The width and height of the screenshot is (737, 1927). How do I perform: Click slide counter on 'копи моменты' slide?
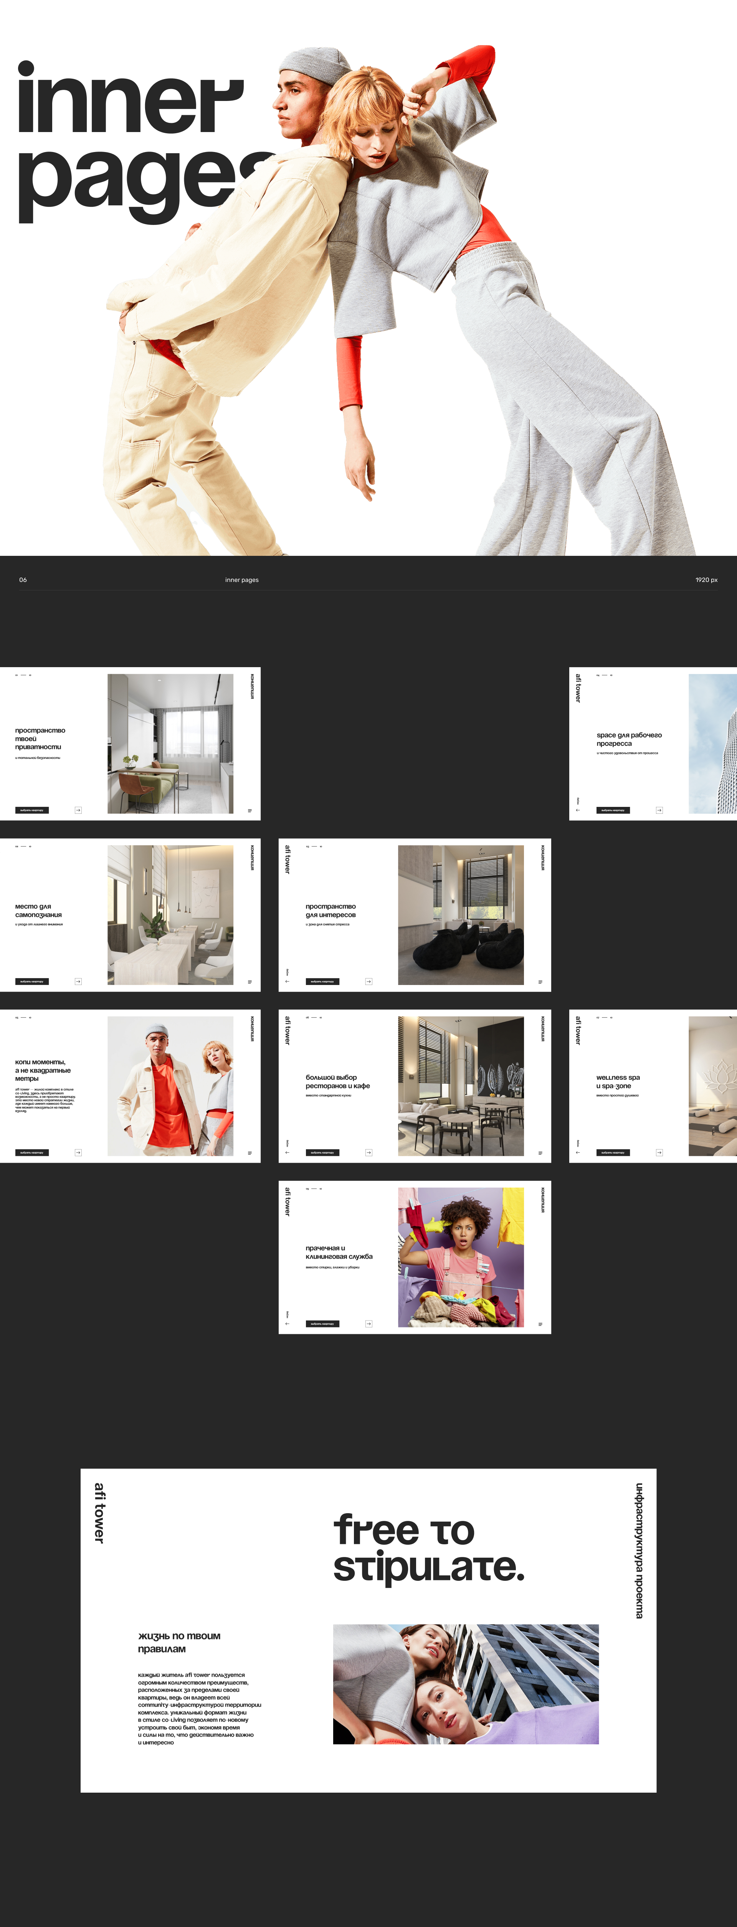tap(23, 1017)
